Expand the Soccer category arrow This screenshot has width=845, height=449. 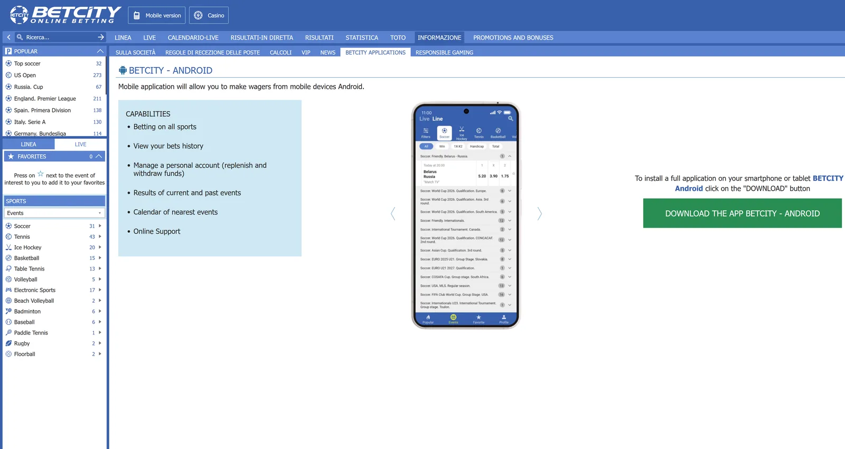(x=100, y=226)
